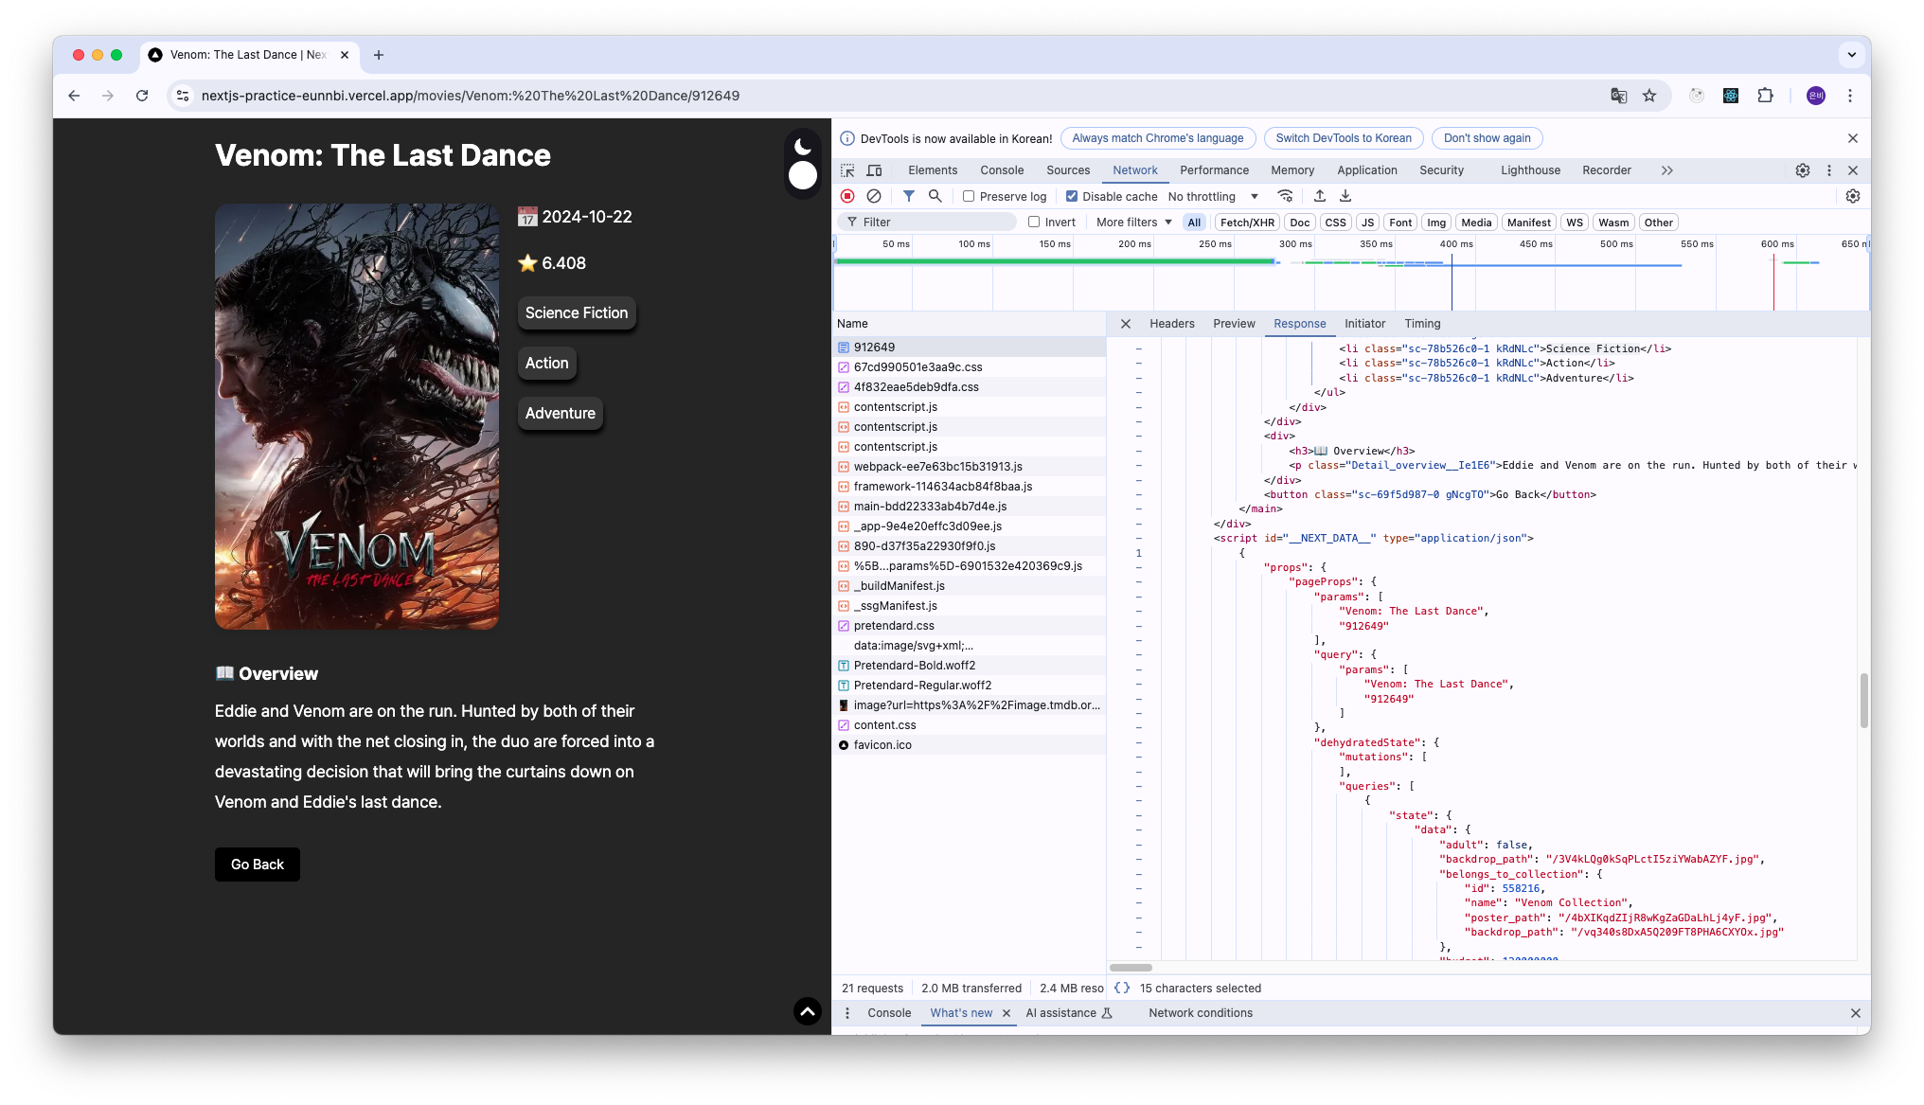Open network search magnifier icon
The height and width of the screenshot is (1105, 1924).
point(935,196)
